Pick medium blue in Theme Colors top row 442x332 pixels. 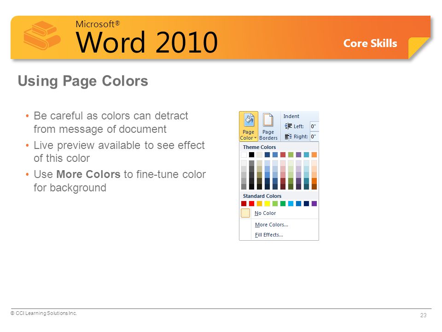click(x=275, y=155)
